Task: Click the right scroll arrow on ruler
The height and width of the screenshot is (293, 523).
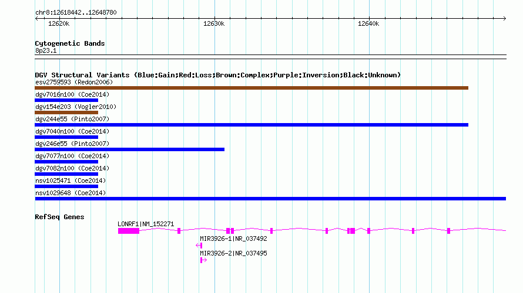Action: click(x=504, y=19)
